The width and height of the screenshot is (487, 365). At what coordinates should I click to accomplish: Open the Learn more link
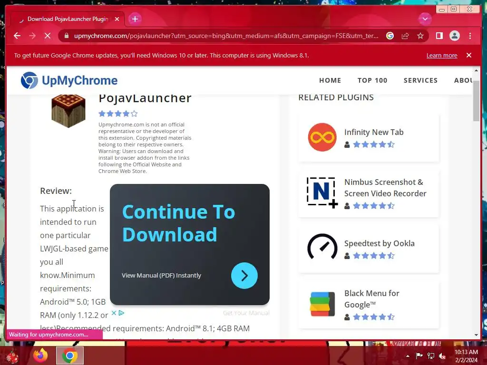(442, 55)
